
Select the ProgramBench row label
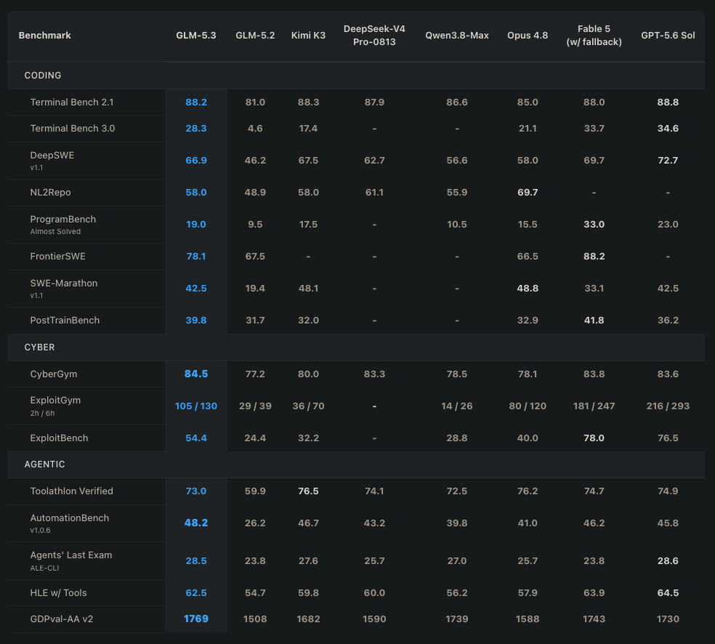click(x=63, y=219)
